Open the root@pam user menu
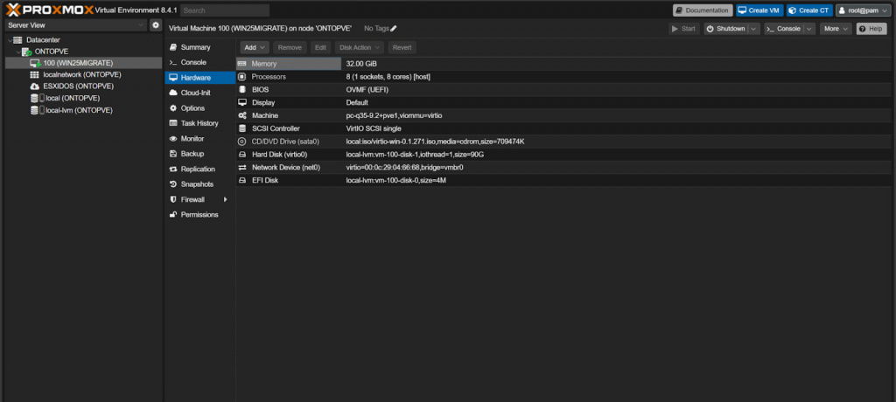The width and height of the screenshot is (896, 402). (864, 10)
